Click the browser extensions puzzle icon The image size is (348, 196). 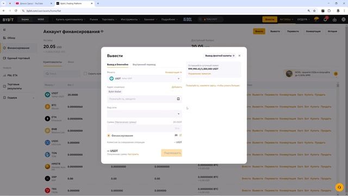329,11
